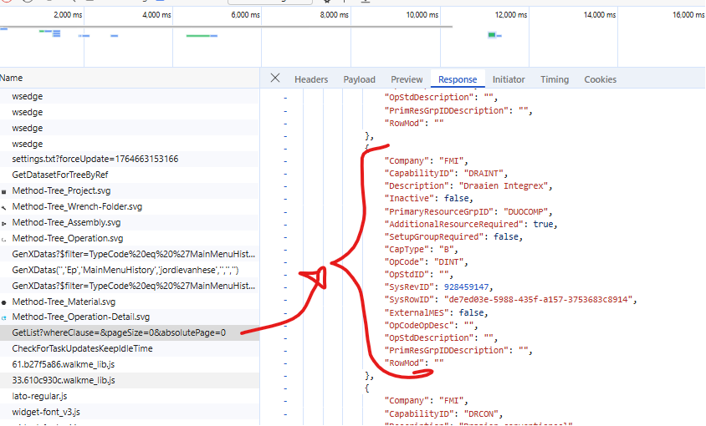Open the settings.txt?forceUpdate request
The height and width of the screenshot is (426, 706).
[95, 159]
